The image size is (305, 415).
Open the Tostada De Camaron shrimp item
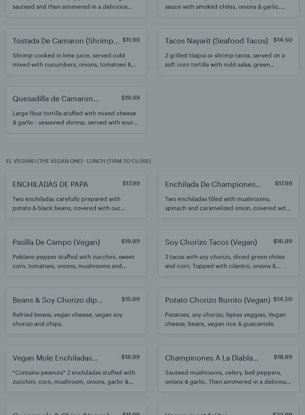click(66, 41)
